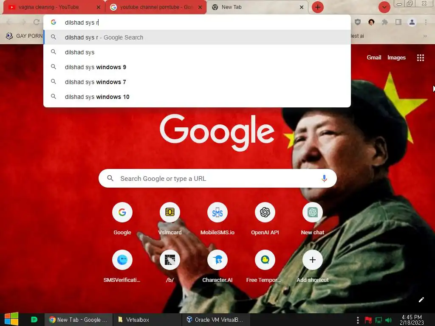Viewport: 435px width, 326px height.
Task: Expand hidden bookmarks with the double chevron
Action: coord(425,36)
